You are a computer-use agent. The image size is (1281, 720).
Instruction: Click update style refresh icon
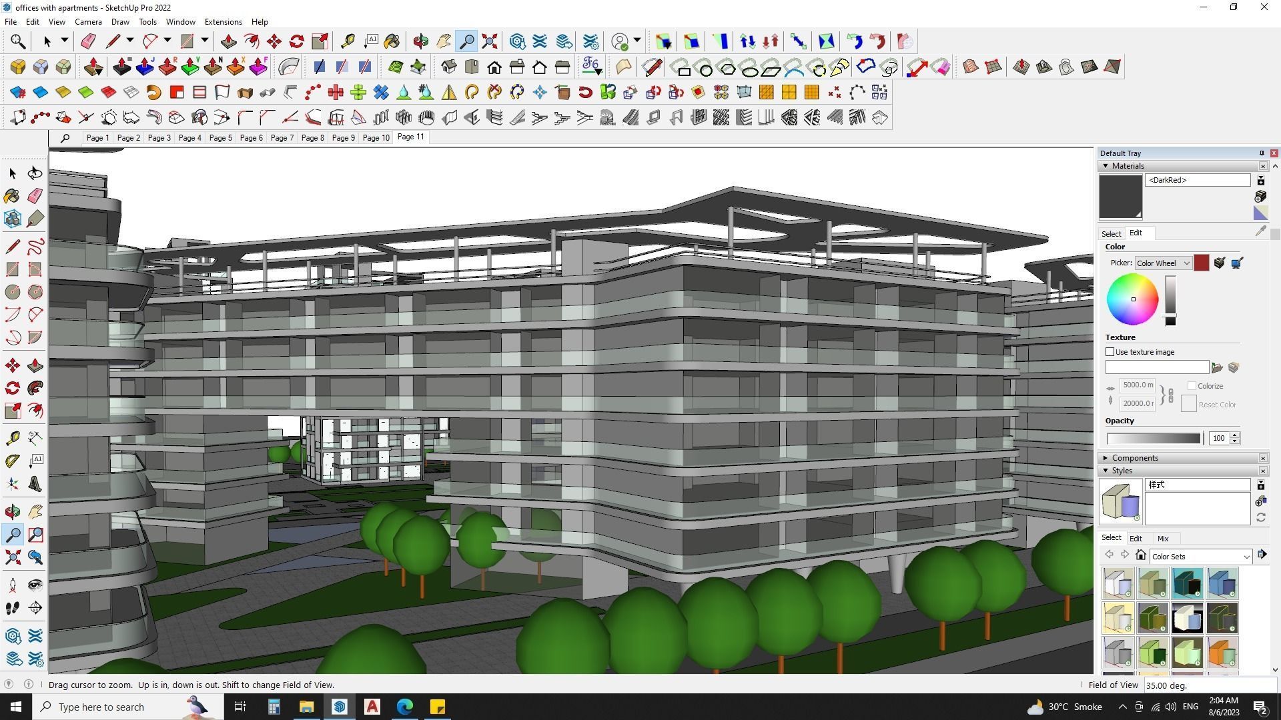point(1261,517)
